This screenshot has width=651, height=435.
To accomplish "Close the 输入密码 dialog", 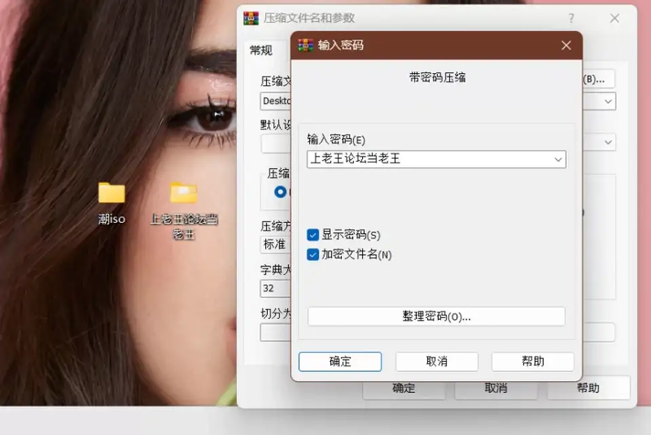I will pos(566,45).
